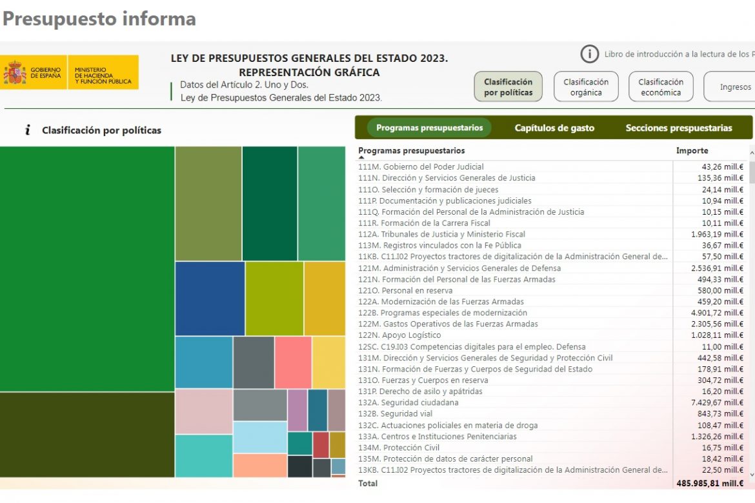755x503 pixels.
Task: Select row 132B. Seguridad vial
Action: [552, 413]
